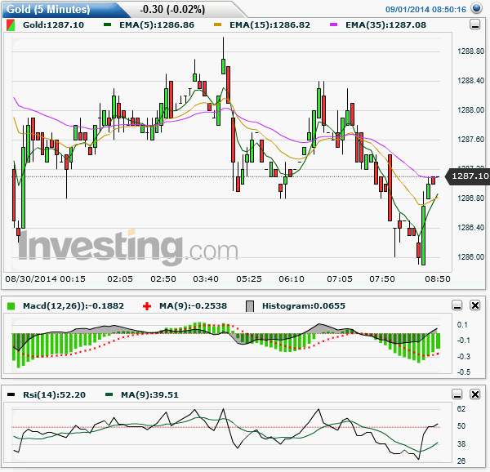Click the red-green Gold candlestick legend icon
Screen dimensions: 490x472
point(11,25)
